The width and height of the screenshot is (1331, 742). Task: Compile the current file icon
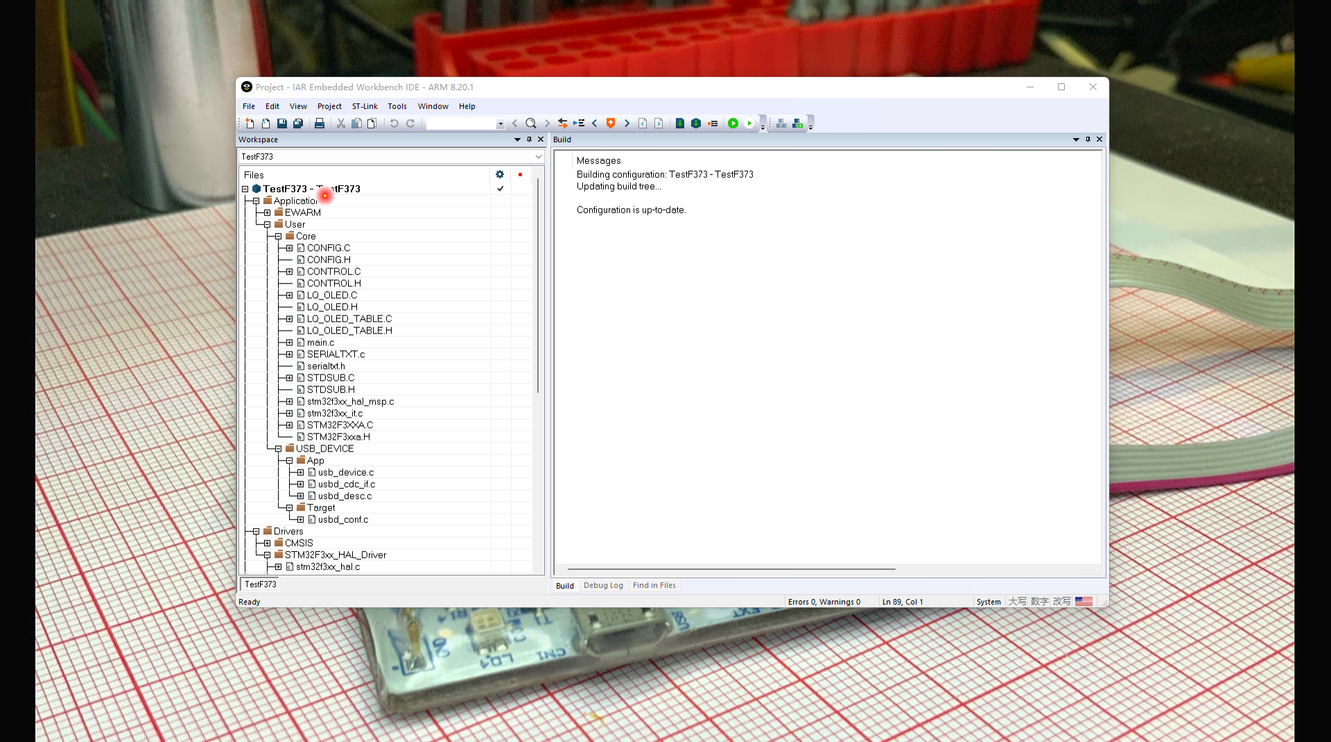click(x=680, y=123)
